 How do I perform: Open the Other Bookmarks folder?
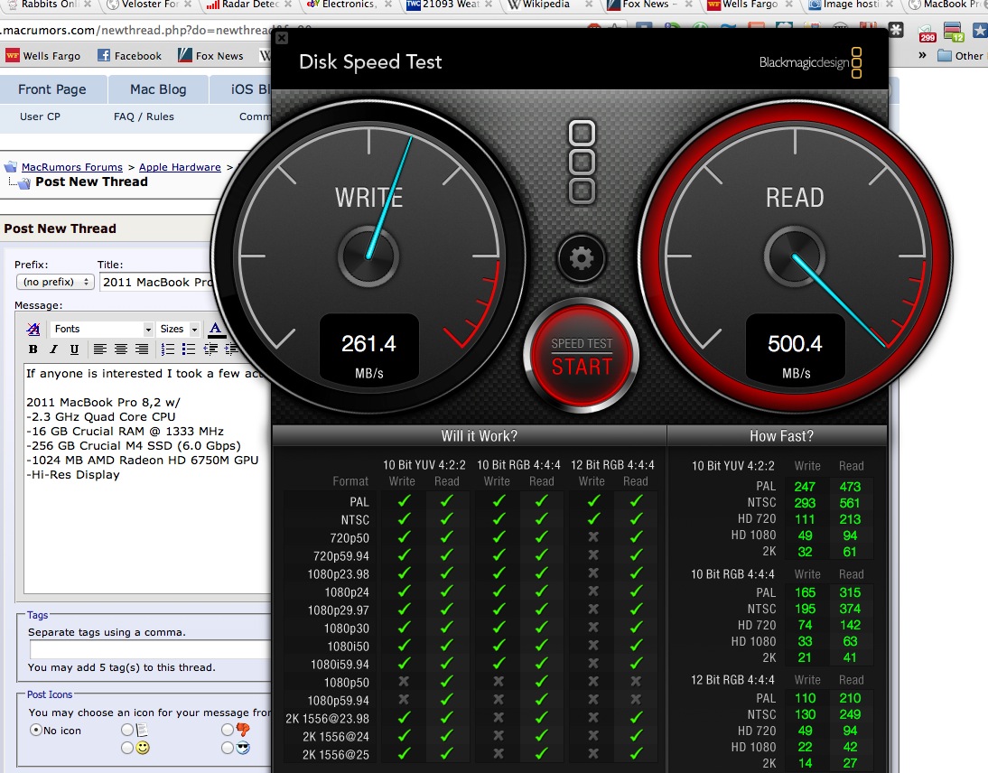tap(961, 55)
